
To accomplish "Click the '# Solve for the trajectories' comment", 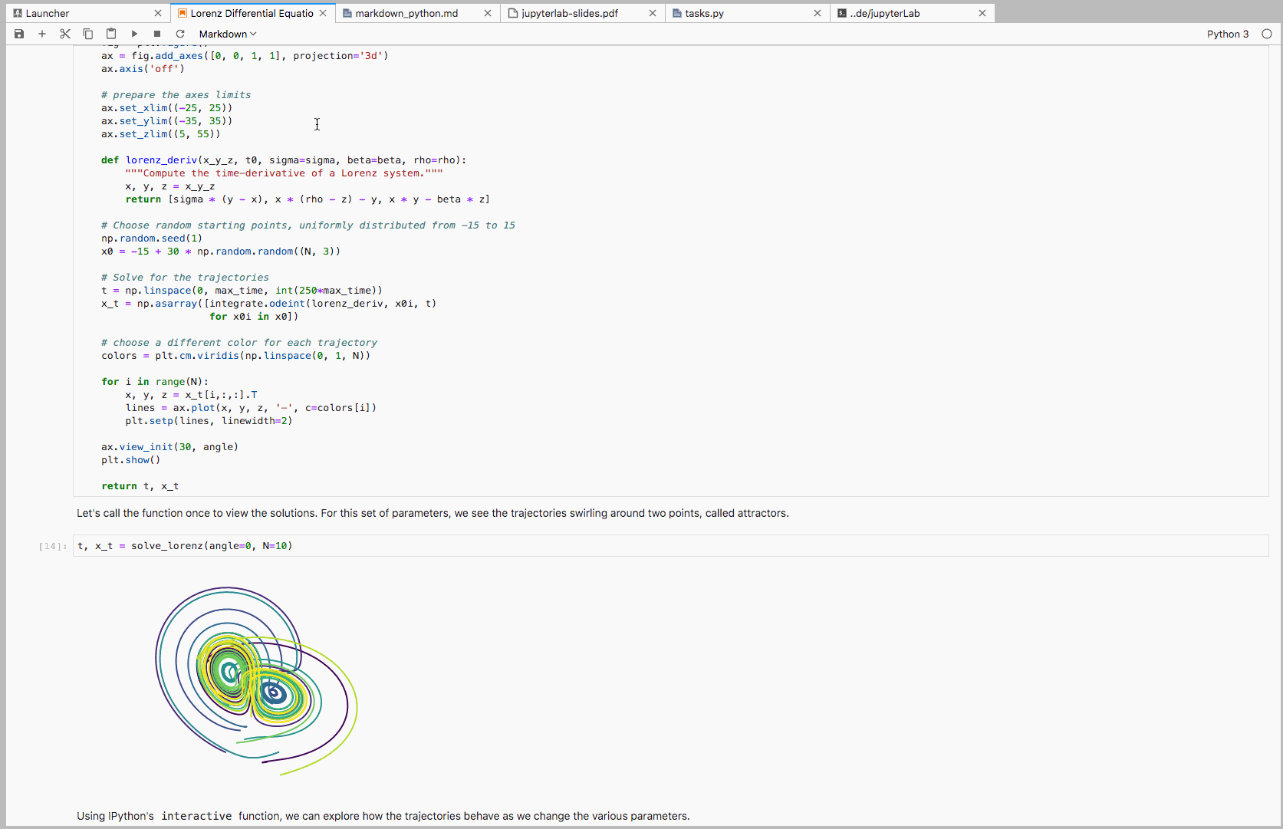I will 185,278.
